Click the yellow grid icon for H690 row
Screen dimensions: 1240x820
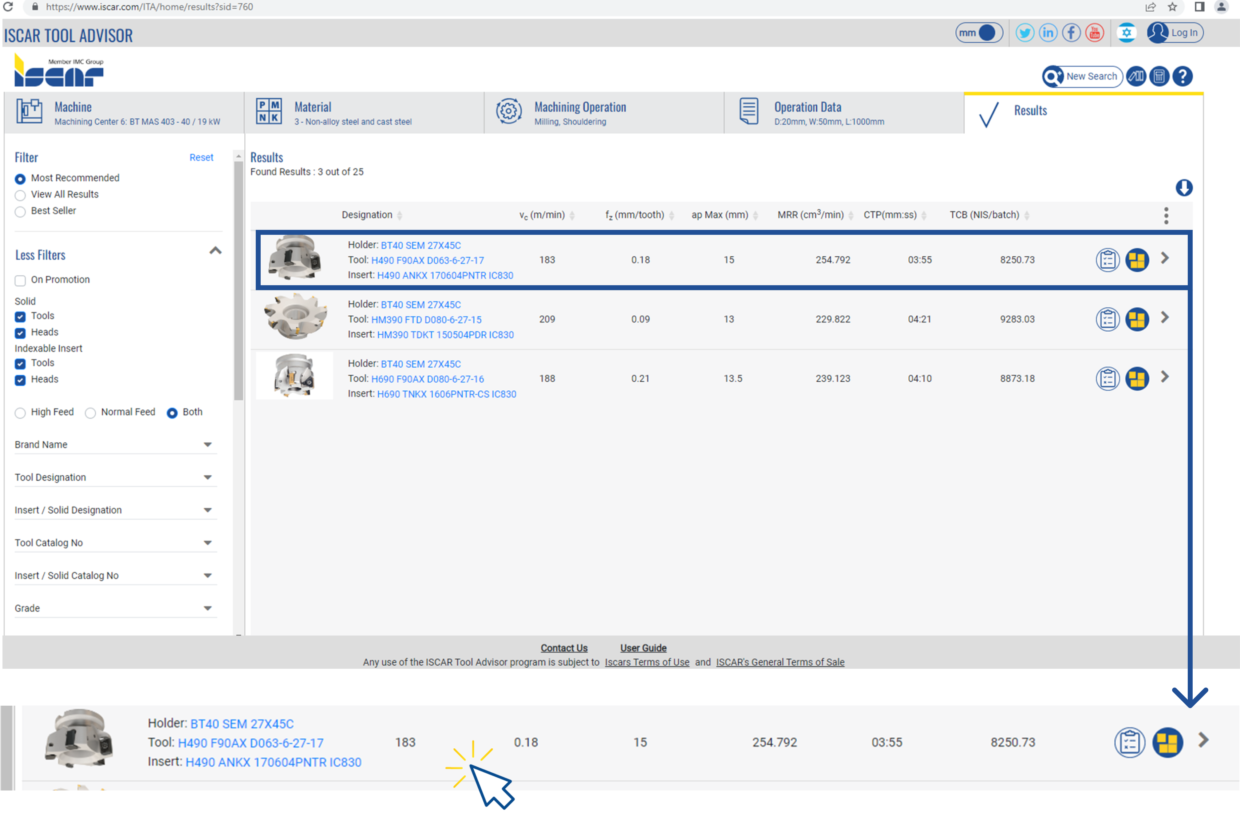coord(1137,379)
